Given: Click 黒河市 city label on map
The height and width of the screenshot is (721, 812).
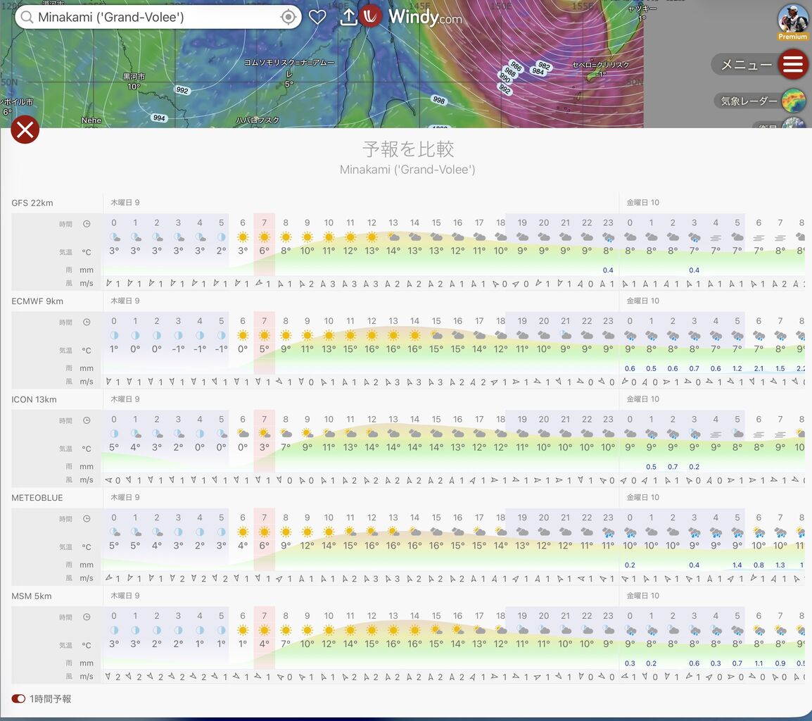Looking at the screenshot, I should pyautogui.click(x=134, y=77).
